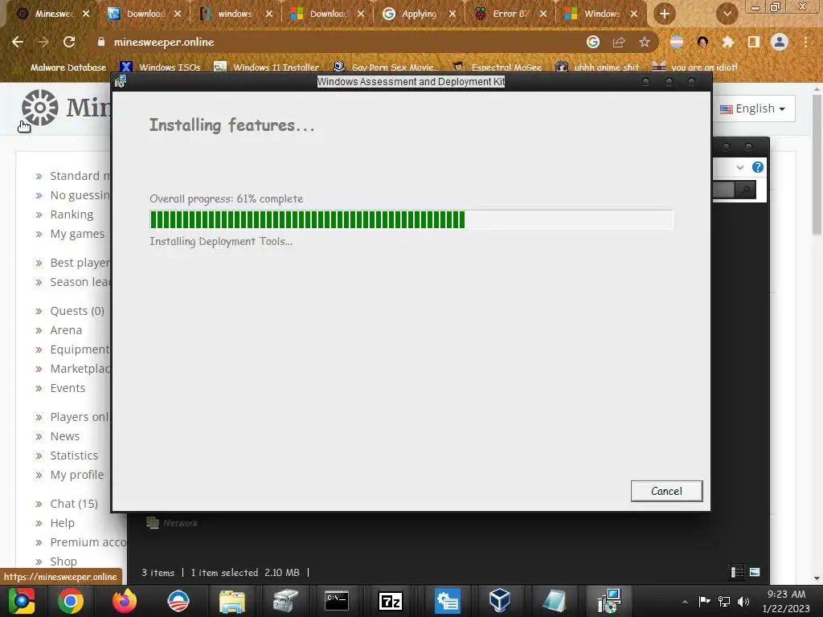Expand the tab search dropdown
This screenshot has width=823, height=617.
tap(727, 14)
